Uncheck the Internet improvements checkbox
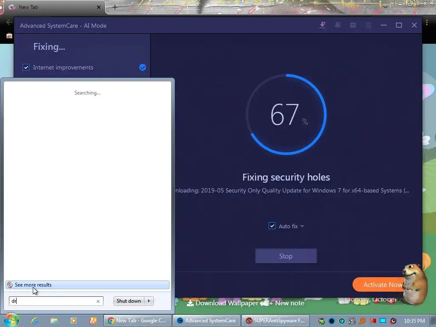Viewport: 436px width, 327px height. coord(26,67)
